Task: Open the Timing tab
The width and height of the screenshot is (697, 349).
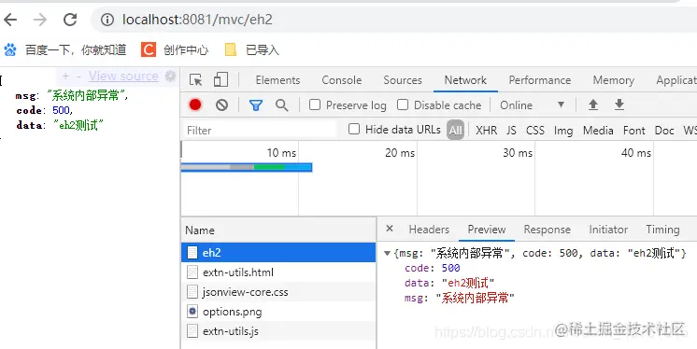Action: pyautogui.click(x=662, y=230)
